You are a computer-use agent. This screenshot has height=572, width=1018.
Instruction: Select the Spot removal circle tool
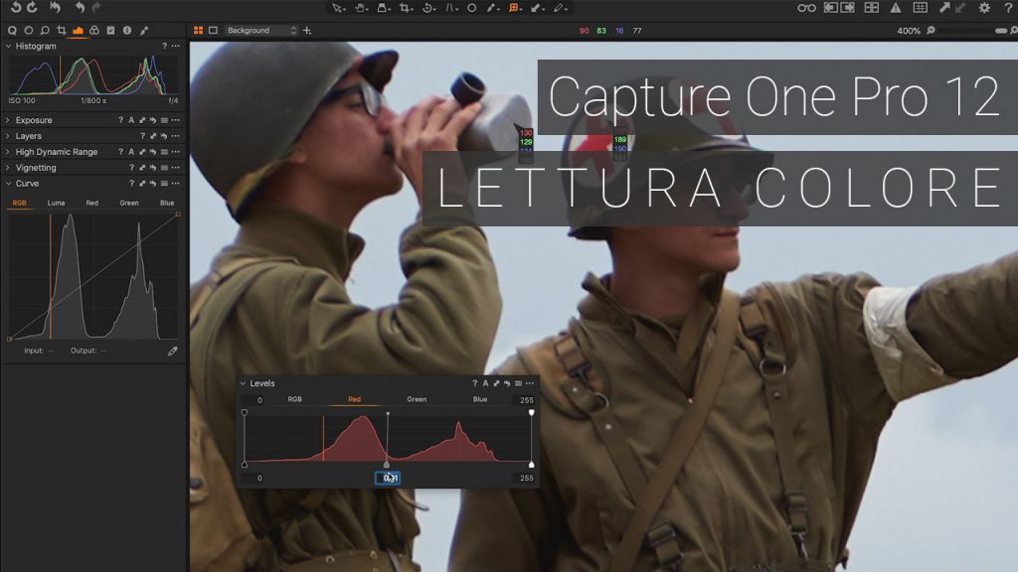point(472,8)
